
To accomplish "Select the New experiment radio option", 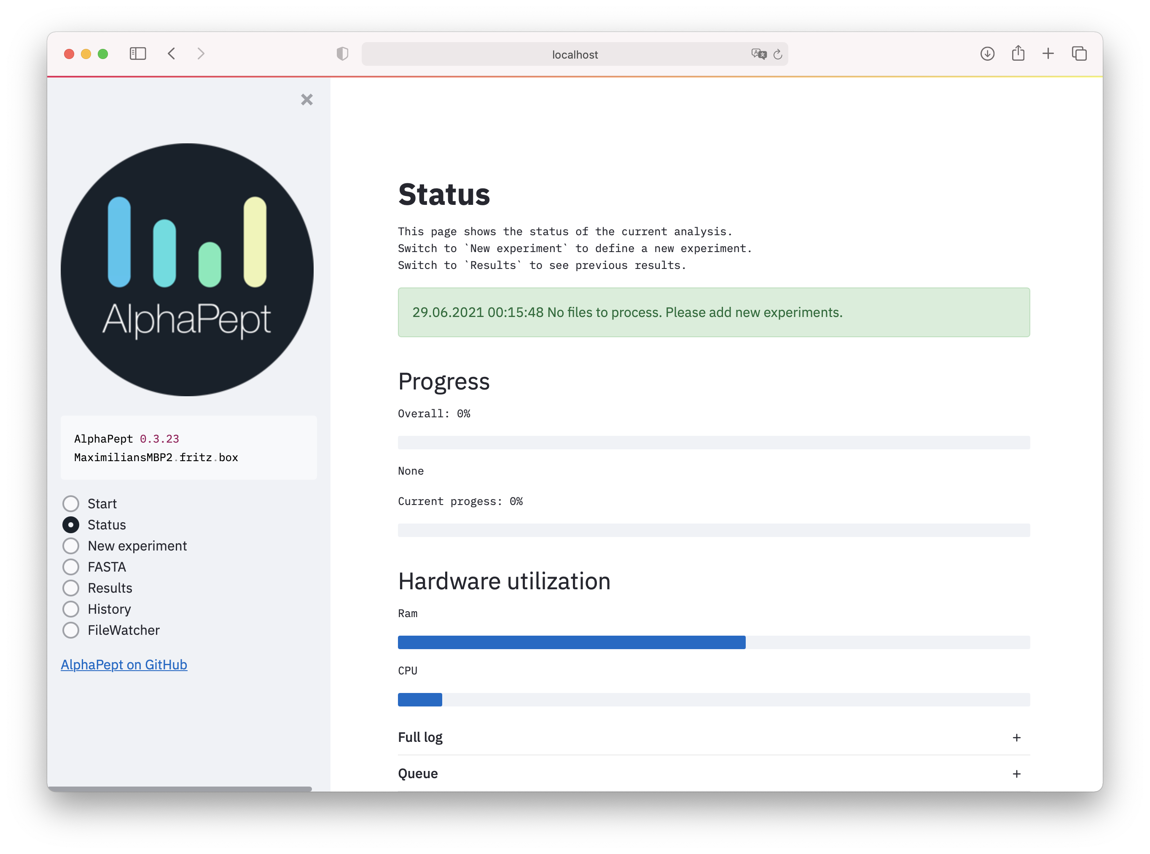I will pyautogui.click(x=71, y=546).
